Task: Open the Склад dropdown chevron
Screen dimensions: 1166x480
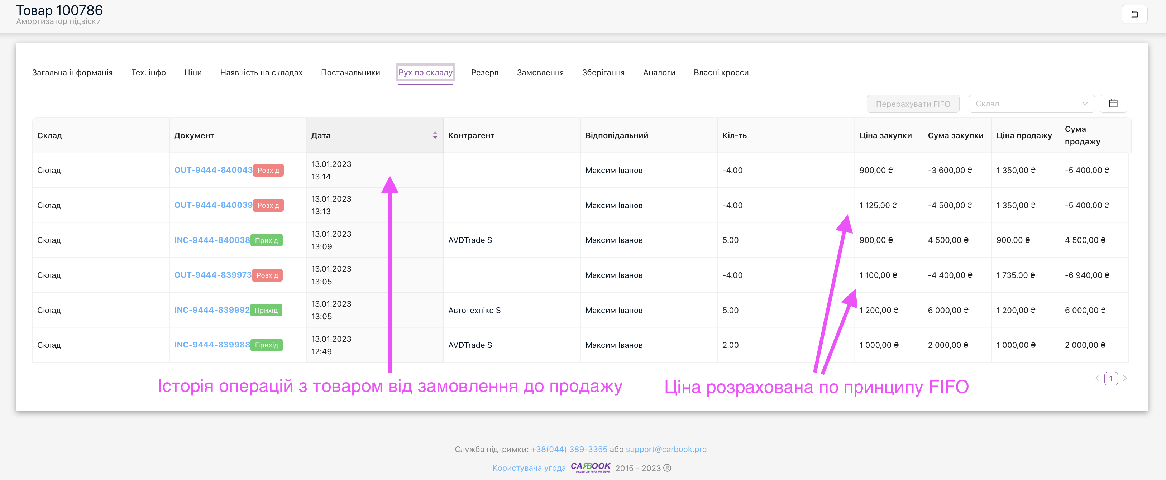Action: [x=1085, y=104]
